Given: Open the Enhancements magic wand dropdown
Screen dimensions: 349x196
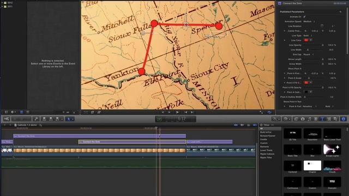Looking at the screenshot, I should pos(276,119).
